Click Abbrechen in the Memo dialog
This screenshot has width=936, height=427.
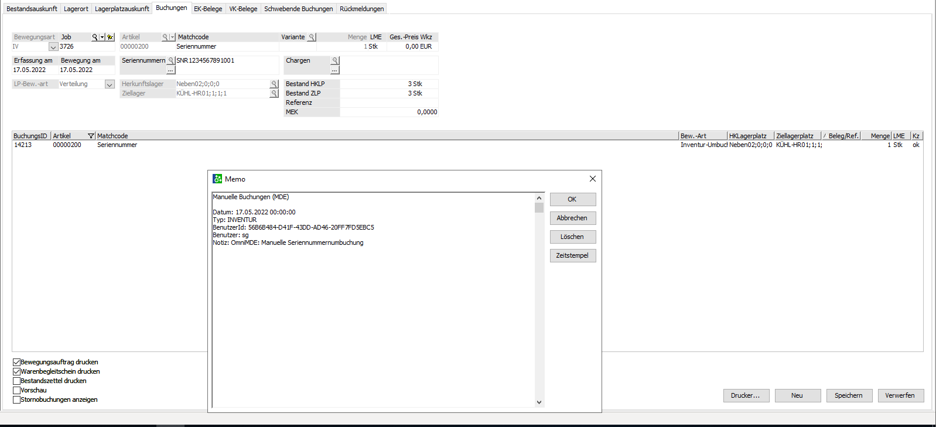pyautogui.click(x=572, y=218)
